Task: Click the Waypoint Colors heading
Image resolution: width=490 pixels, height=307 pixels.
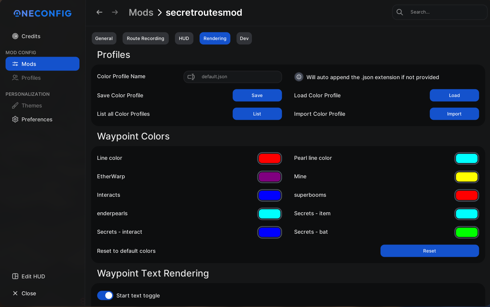Action: point(133,136)
